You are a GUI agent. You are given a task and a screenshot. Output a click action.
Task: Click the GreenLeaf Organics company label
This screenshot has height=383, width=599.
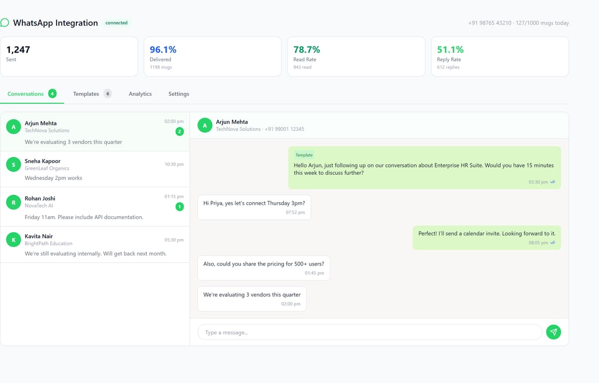47,168
